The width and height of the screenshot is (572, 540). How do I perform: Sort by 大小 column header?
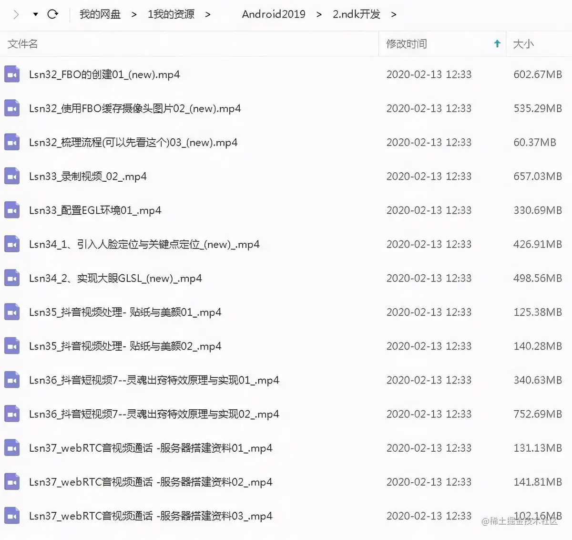coord(523,44)
